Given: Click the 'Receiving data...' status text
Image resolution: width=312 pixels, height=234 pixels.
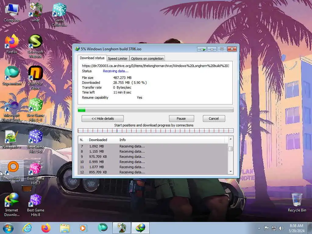Looking at the screenshot, I should 115,71.
